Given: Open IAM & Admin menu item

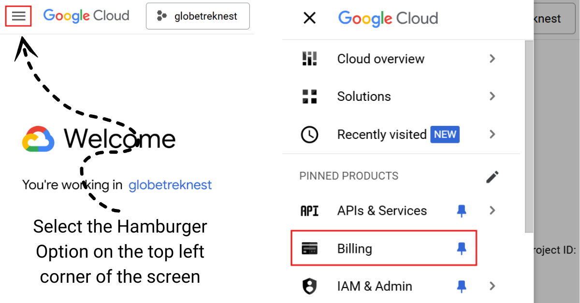Looking at the screenshot, I should coord(401,286).
